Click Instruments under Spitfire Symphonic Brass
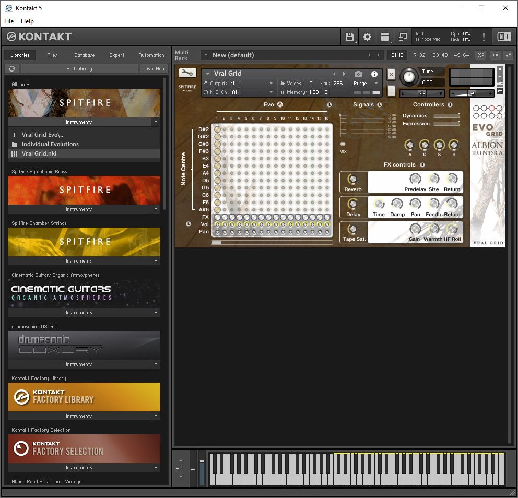This screenshot has height=498, width=518. click(79, 209)
